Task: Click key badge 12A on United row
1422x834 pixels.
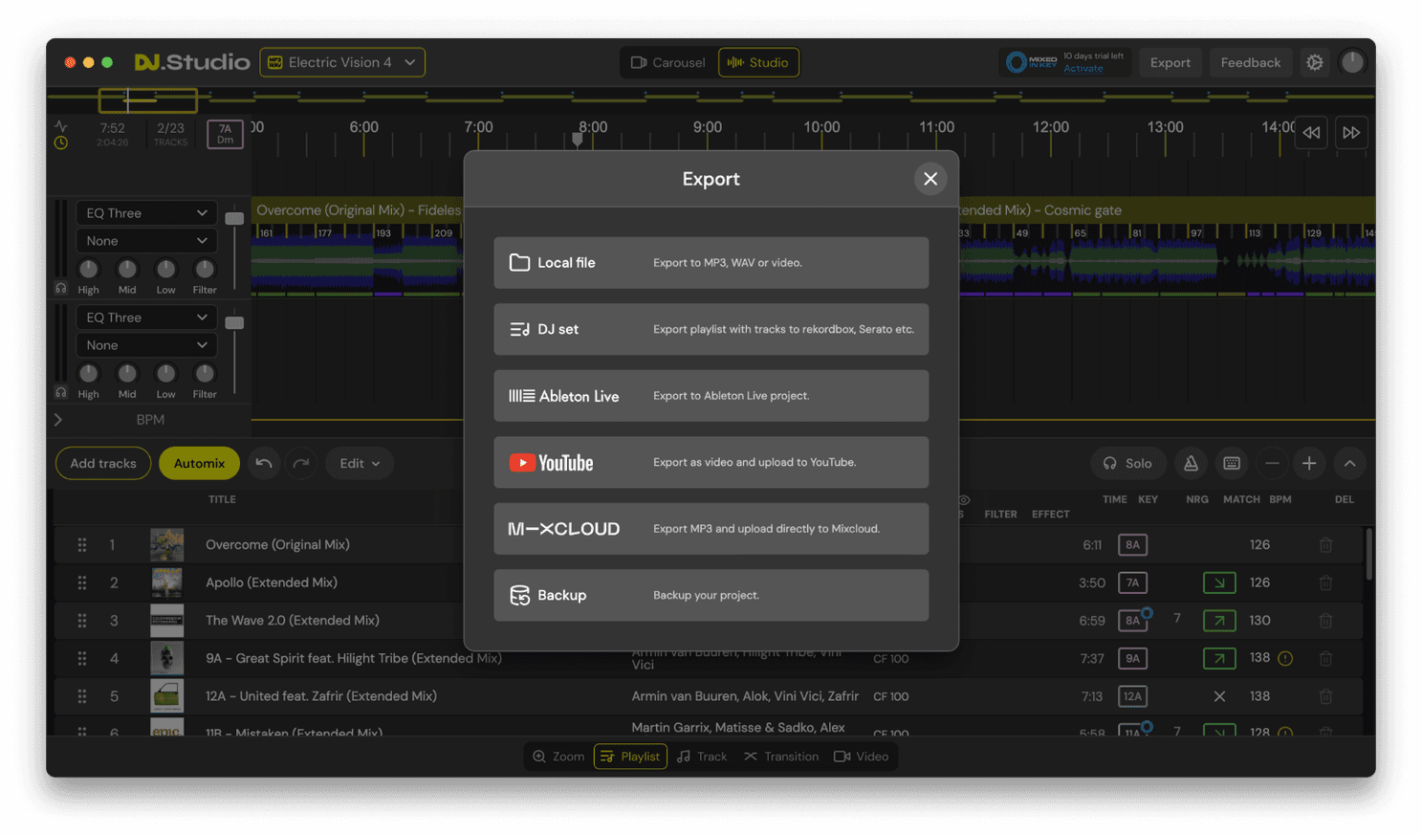Action: (1132, 696)
